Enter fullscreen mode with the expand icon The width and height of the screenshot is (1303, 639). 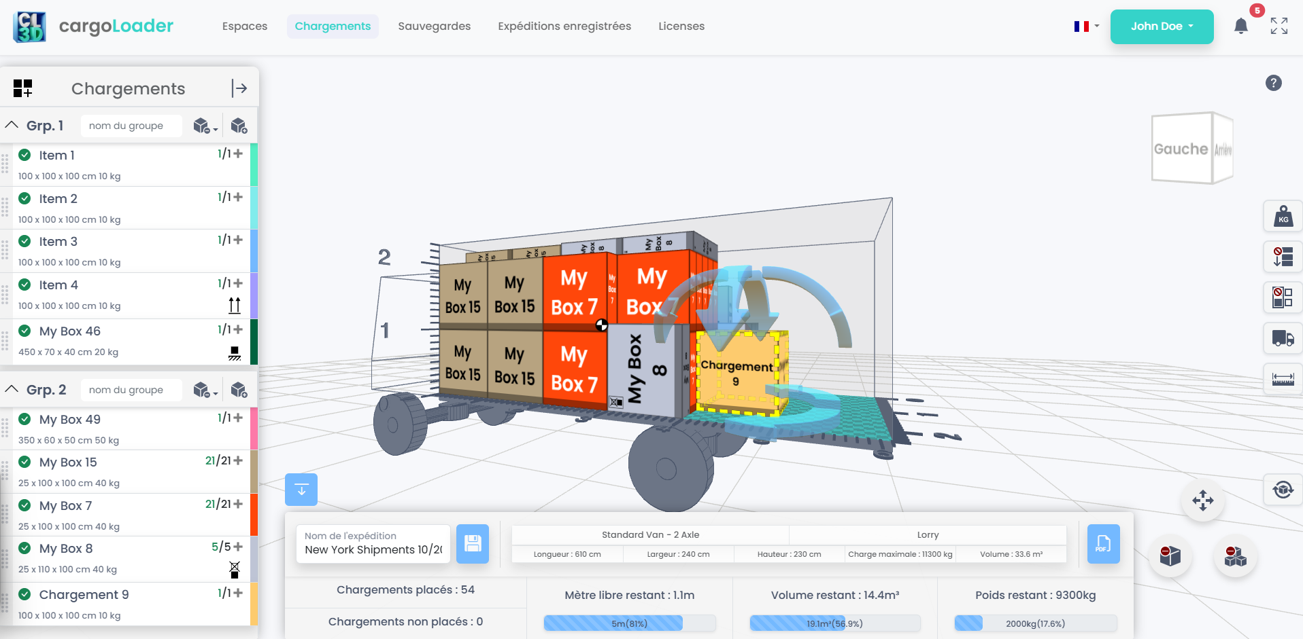pos(1279,26)
